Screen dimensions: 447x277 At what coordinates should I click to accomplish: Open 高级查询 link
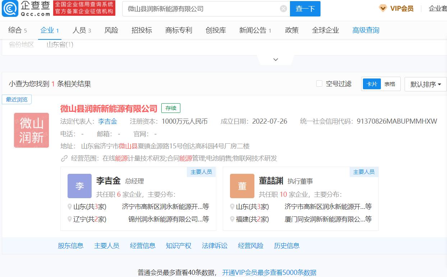366,30
